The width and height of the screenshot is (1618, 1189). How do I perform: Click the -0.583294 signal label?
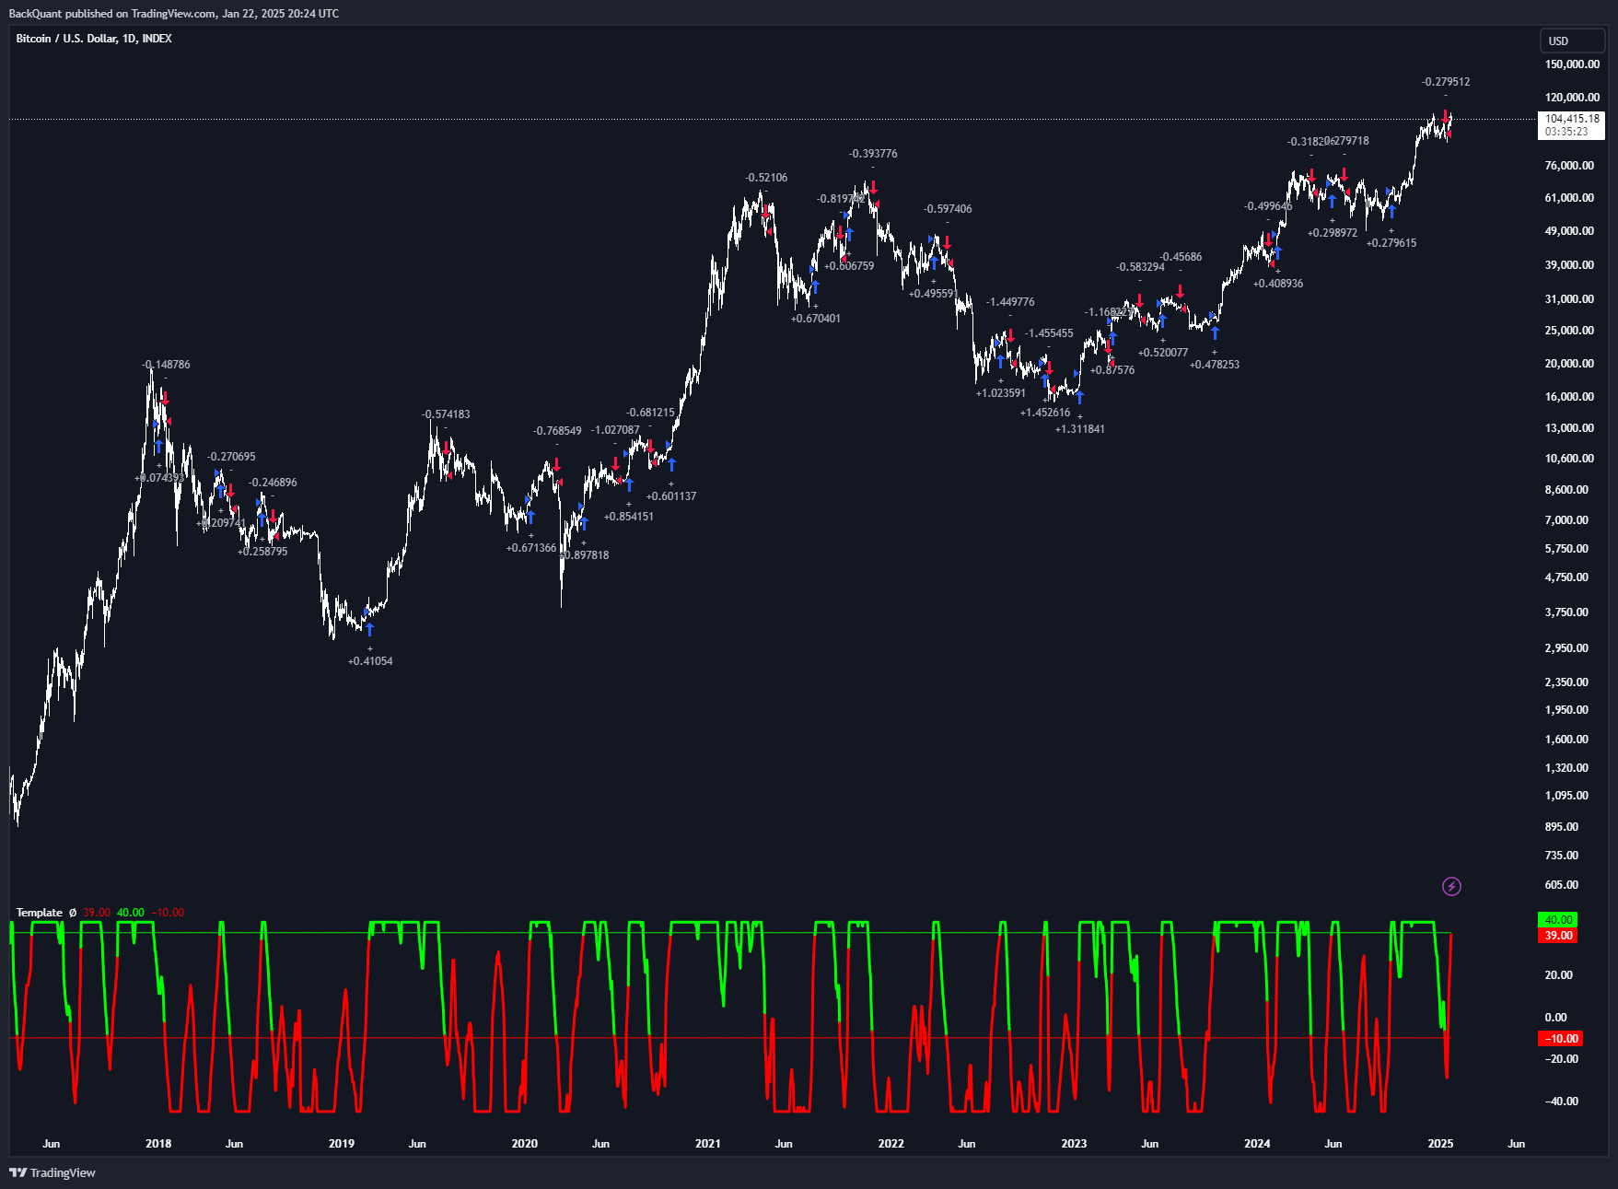tap(1140, 267)
